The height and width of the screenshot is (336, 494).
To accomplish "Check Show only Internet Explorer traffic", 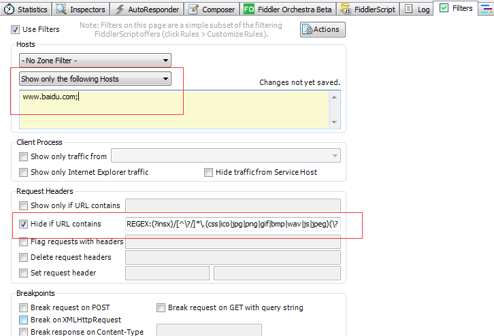I will pos(23,172).
